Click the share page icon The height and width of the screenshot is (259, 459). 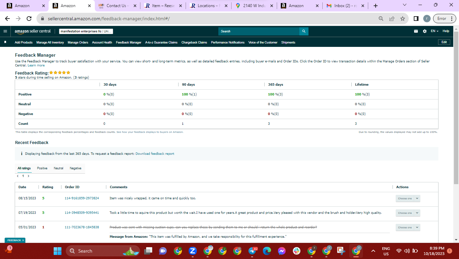392,19
